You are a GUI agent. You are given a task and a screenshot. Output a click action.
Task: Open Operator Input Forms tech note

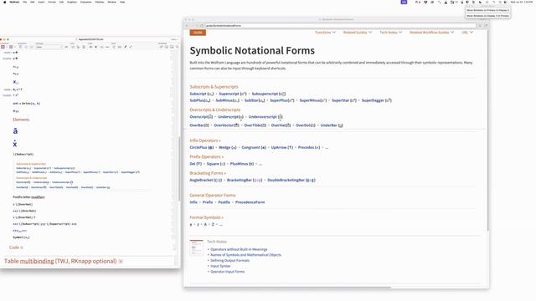click(227, 272)
